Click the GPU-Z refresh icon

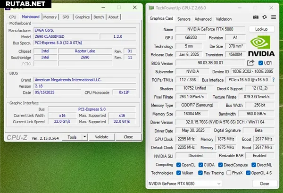(265, 17)
